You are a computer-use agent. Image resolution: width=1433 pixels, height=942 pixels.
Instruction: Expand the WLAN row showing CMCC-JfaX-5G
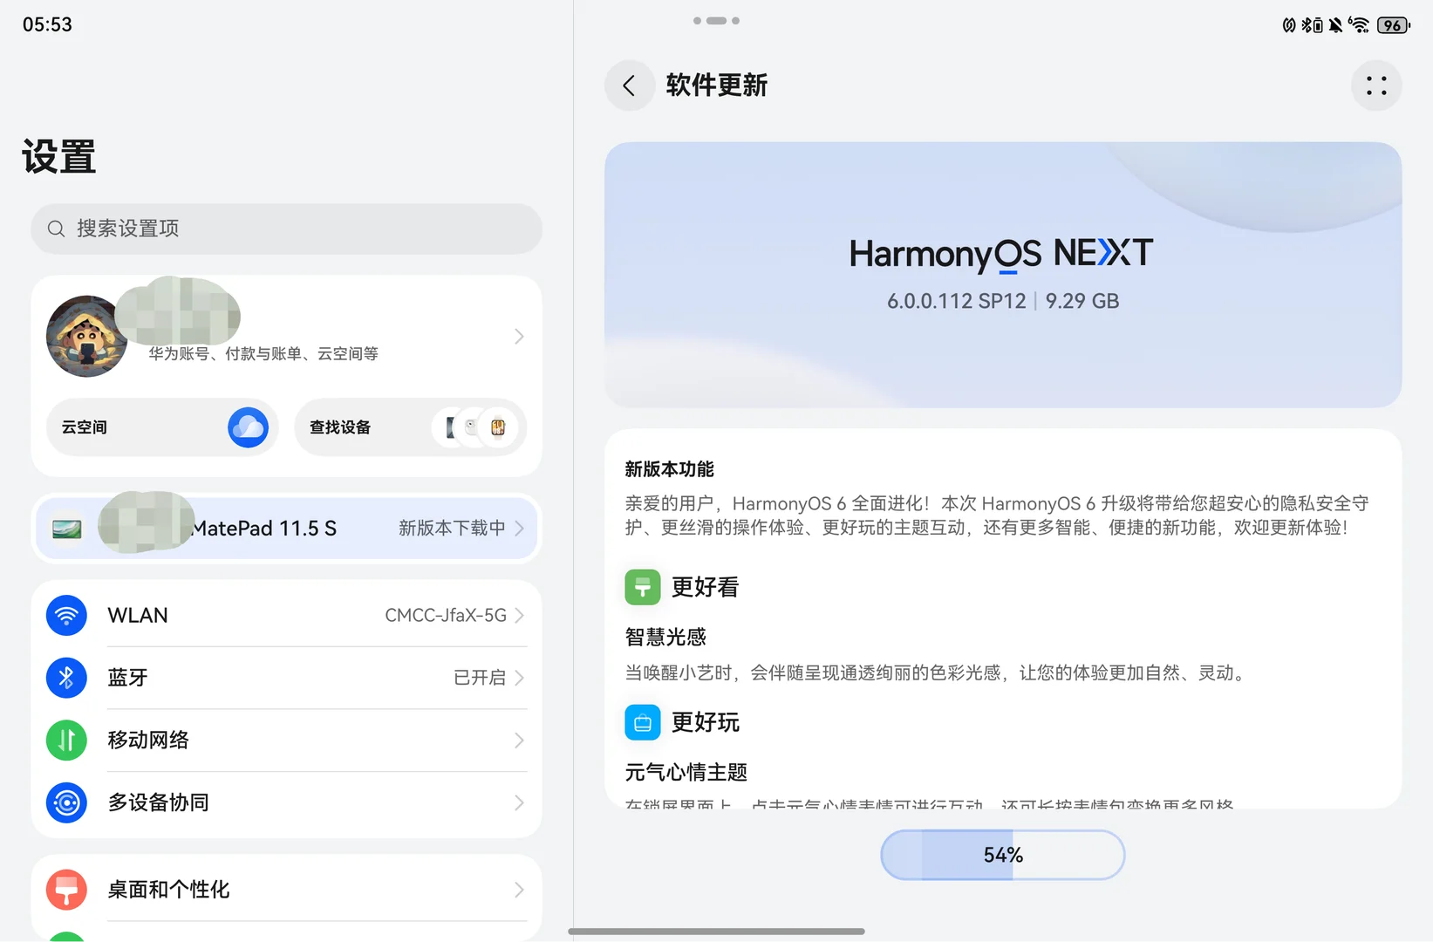click(x=519, y=615)
